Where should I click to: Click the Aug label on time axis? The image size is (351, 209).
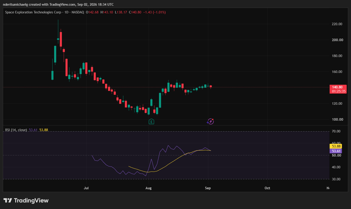click(148, 188)
